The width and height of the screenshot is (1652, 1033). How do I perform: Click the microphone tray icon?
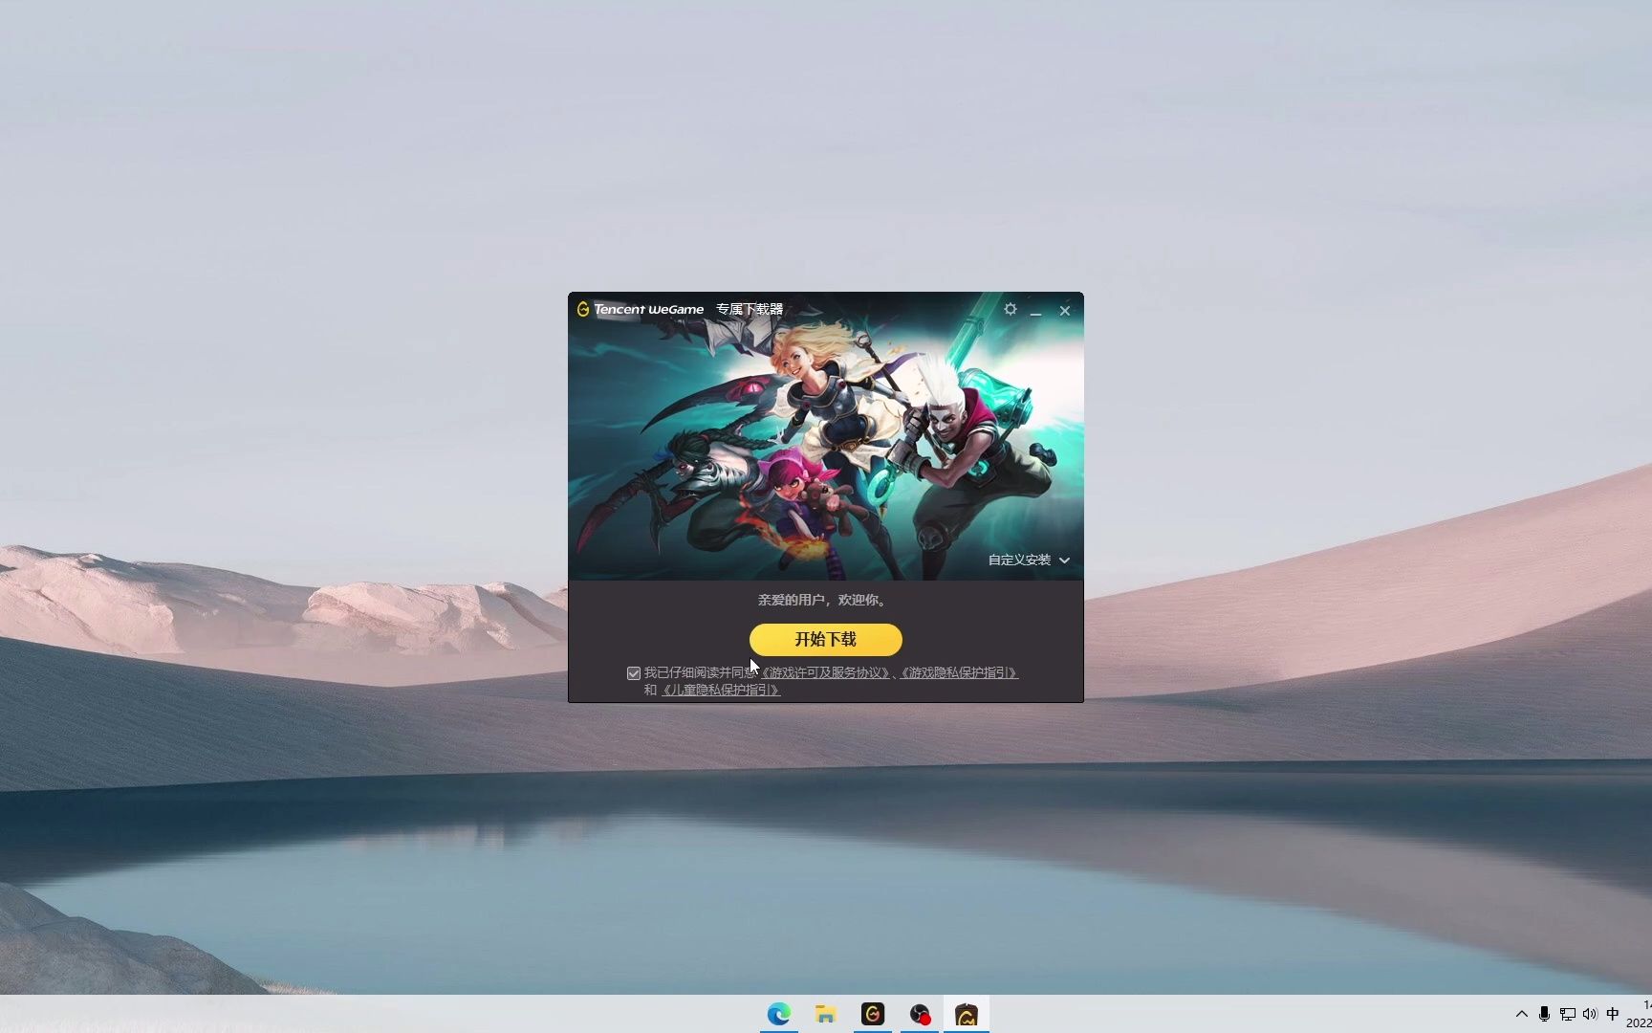(1544, 1014)
